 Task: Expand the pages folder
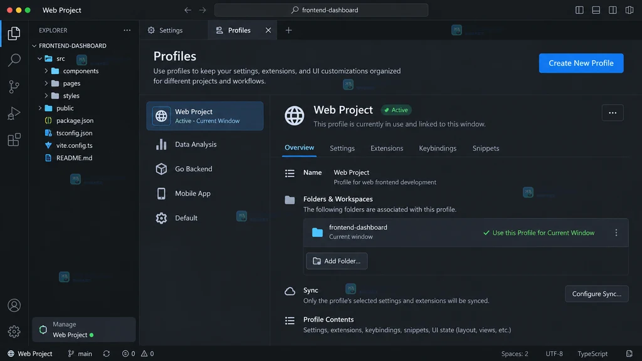pos(46,83)
